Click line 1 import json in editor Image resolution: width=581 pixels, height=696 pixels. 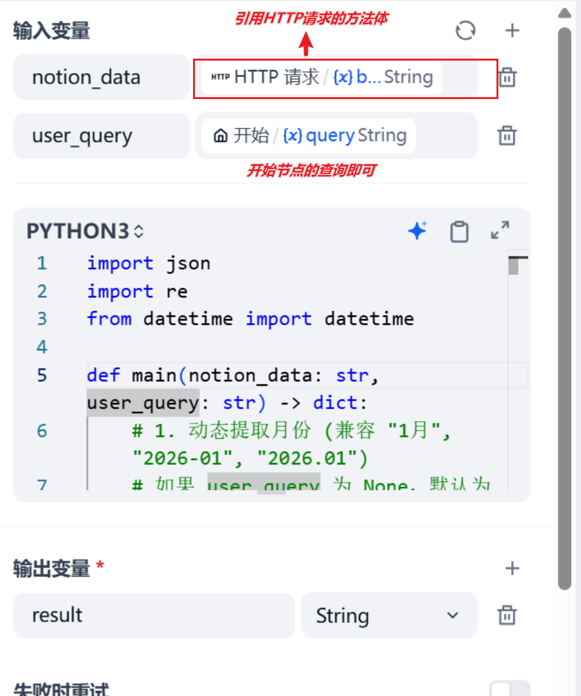[x=148, y=263]
